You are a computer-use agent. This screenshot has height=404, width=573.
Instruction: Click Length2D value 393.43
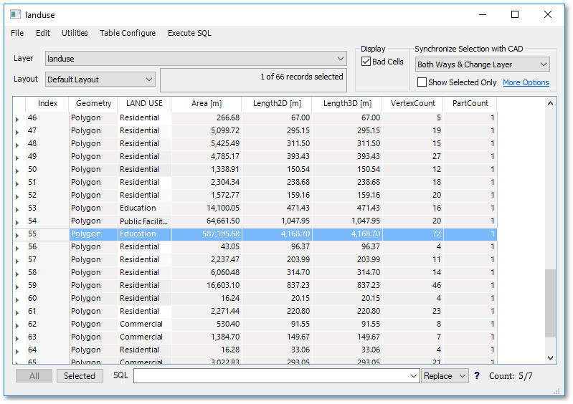277,156
